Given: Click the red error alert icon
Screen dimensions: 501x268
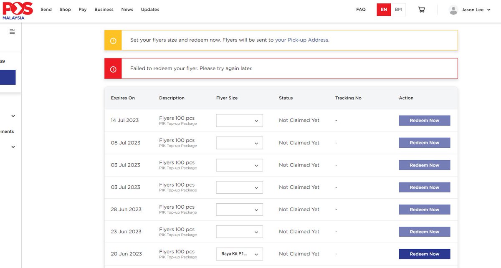Looking at the screenshot, I should (x=113, y=69).
